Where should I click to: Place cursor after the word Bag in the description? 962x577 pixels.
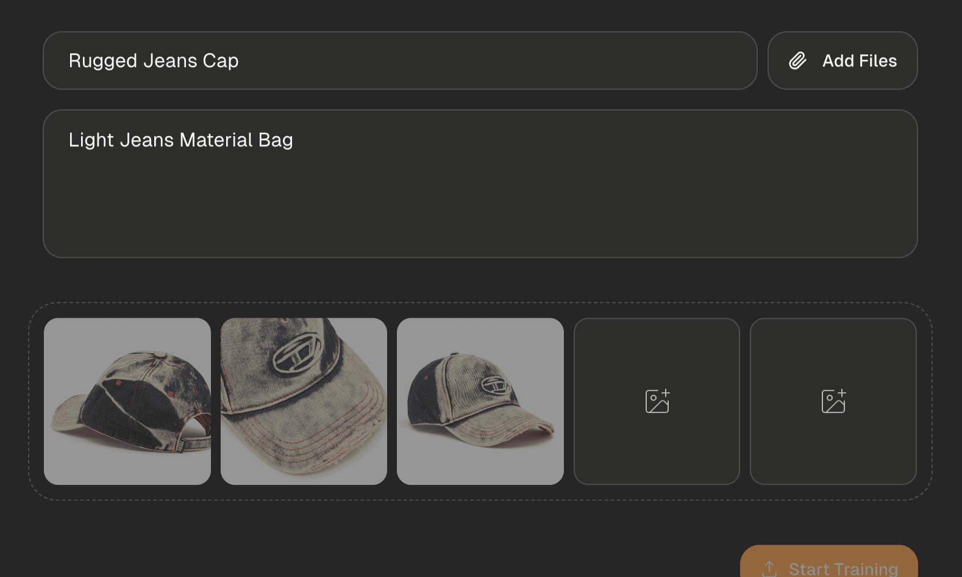point(294,140)
